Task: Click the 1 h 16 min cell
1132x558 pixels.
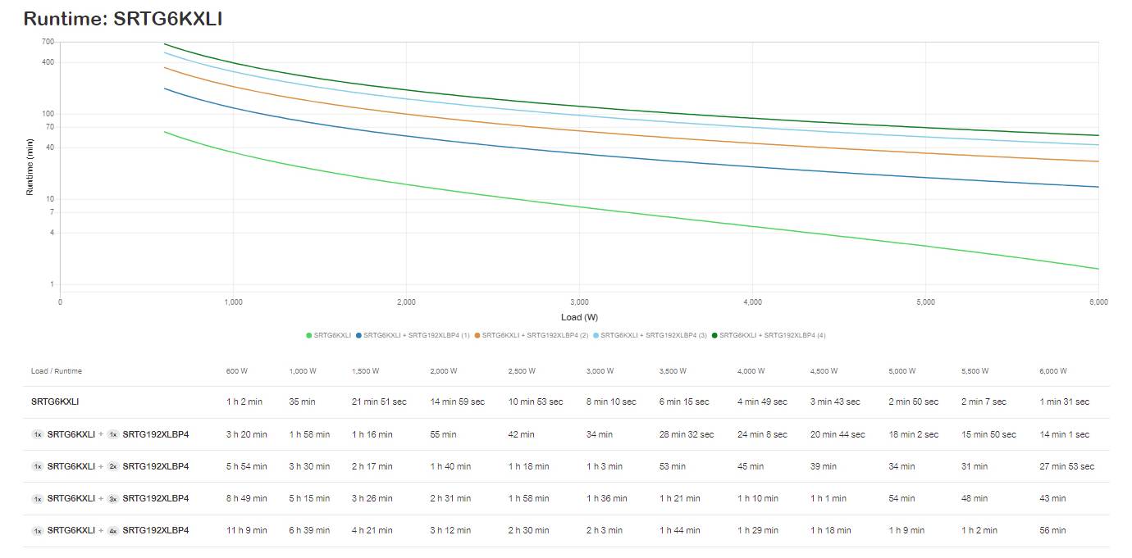Action: click(372, 434)
